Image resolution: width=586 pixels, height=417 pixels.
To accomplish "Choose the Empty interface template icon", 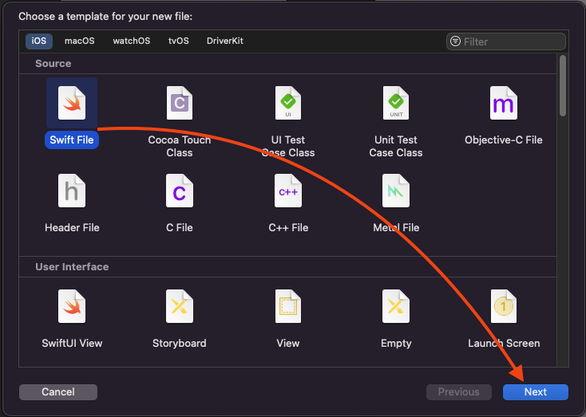I will click(x=396, y=306).
